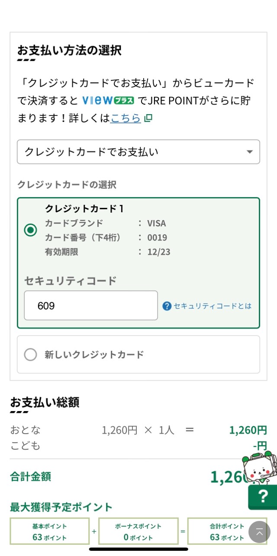This screenshot has width=277, height=556.
Task: Tap the クレジットカード1 card title
Action: click(85, 208)
